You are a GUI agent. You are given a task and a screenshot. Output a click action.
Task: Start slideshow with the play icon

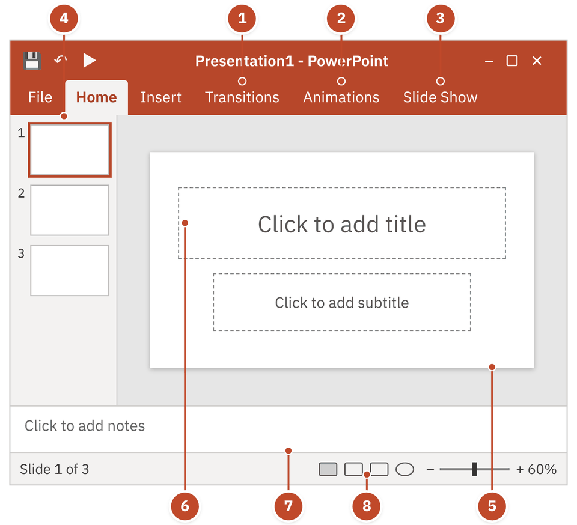89,61
